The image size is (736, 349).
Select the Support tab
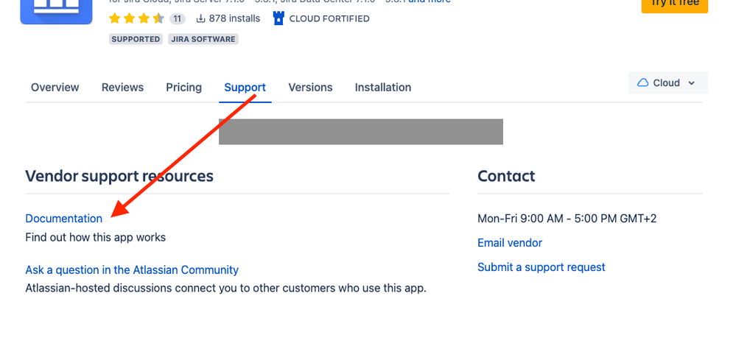[x=245, y=87]
